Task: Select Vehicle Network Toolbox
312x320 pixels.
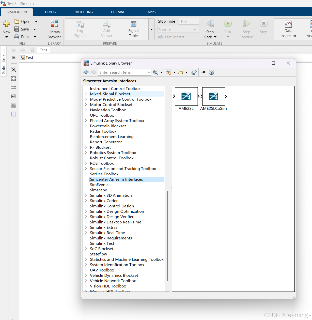Action: pyautogui.click(x=113, y=281)
